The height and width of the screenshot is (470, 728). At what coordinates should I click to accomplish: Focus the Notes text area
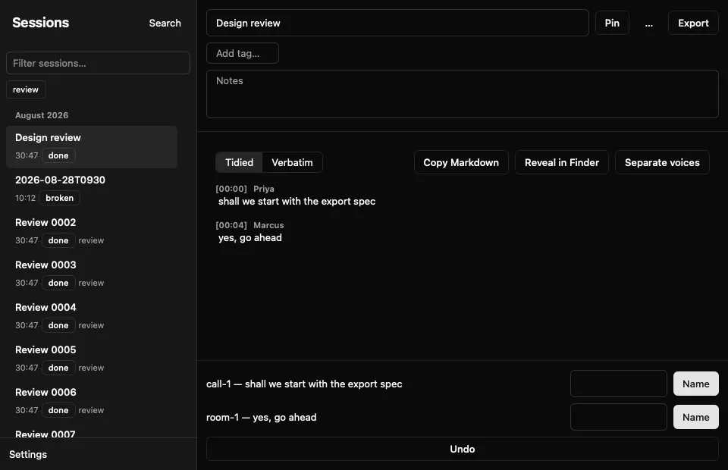(463, 94)
